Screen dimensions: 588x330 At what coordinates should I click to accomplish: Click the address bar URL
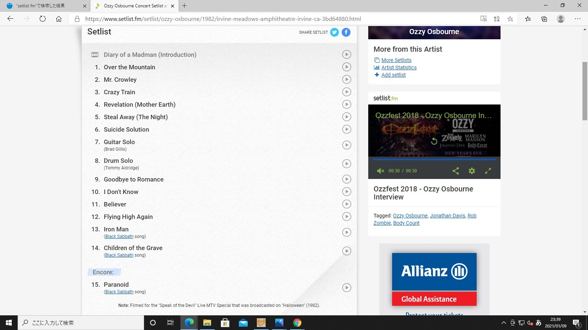coord(223,19)
